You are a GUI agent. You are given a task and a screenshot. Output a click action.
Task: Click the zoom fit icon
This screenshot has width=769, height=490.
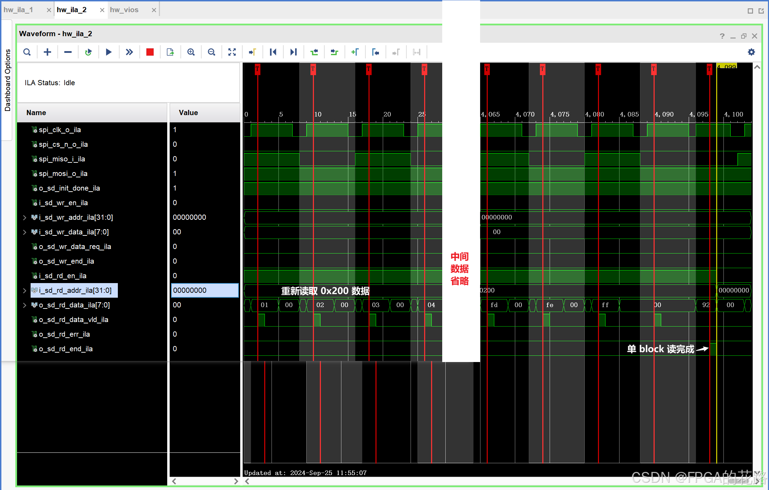pyautogui.click(x=232, y=52)
